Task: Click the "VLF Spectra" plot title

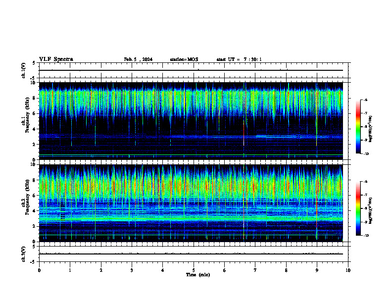Action: coord(56,59)
